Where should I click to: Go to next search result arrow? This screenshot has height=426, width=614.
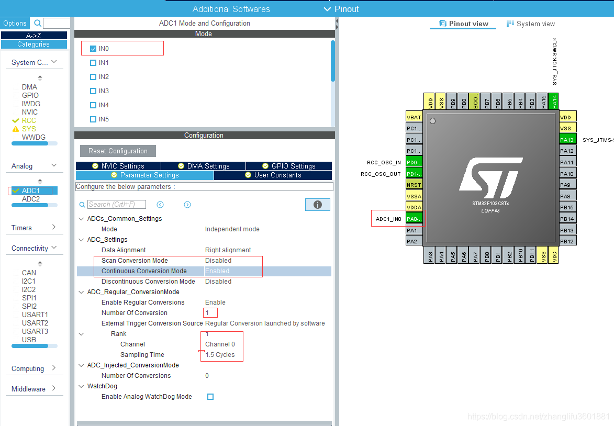(187, 205)
